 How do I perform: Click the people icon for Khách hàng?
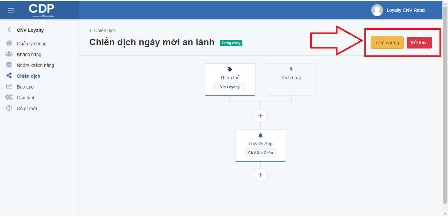pyautogui.click(x=9, y=54)
